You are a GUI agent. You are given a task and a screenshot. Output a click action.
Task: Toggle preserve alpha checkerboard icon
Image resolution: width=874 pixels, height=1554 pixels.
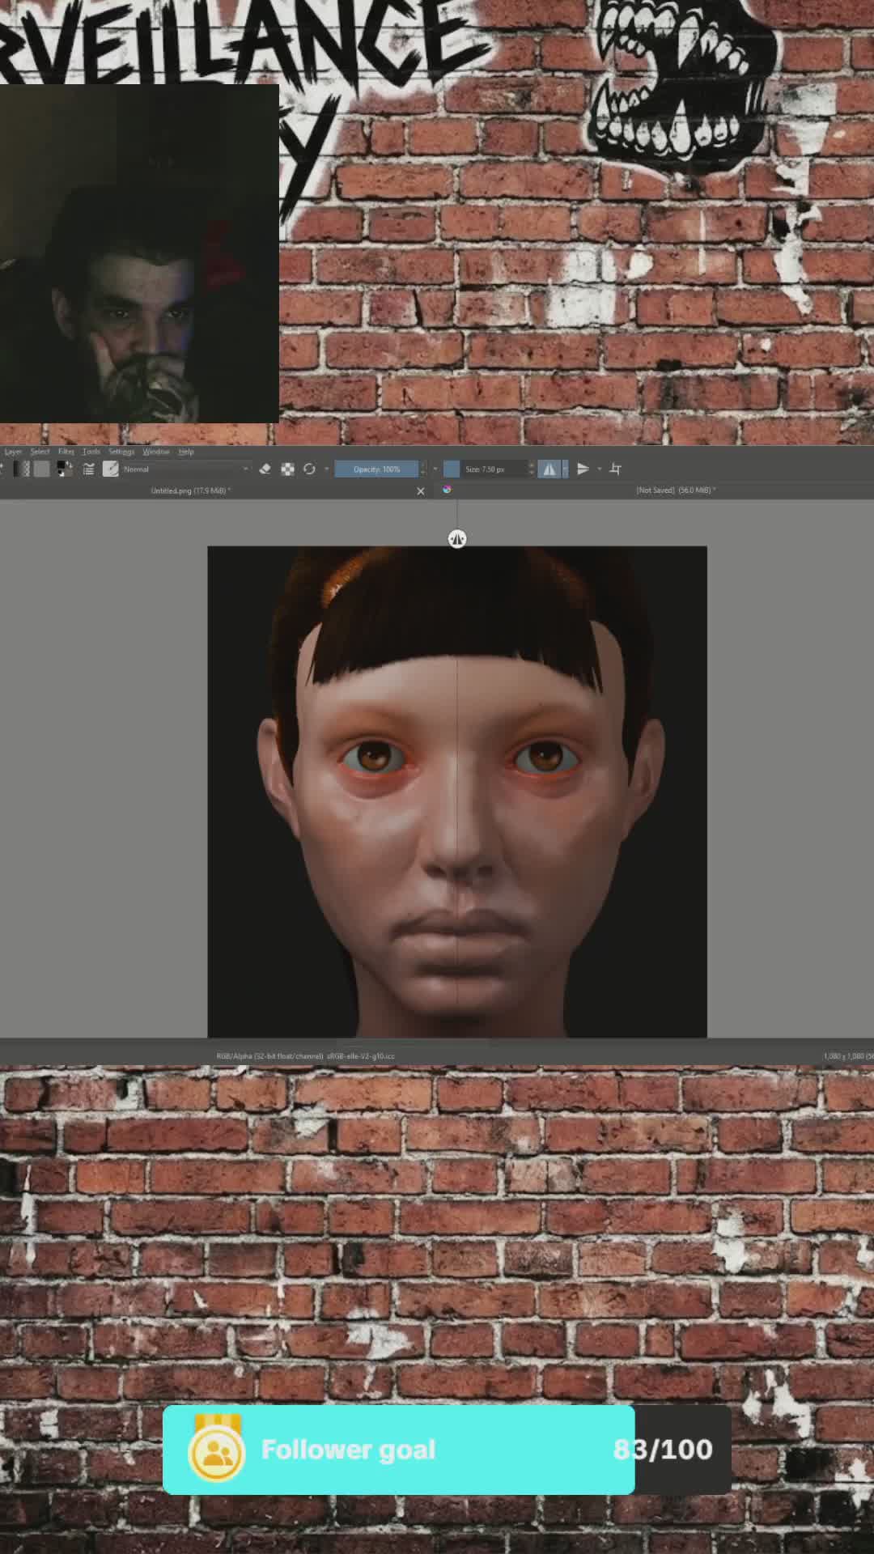point(287,469)
